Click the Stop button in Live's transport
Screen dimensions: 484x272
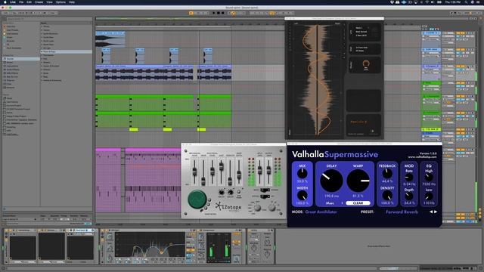219,13
